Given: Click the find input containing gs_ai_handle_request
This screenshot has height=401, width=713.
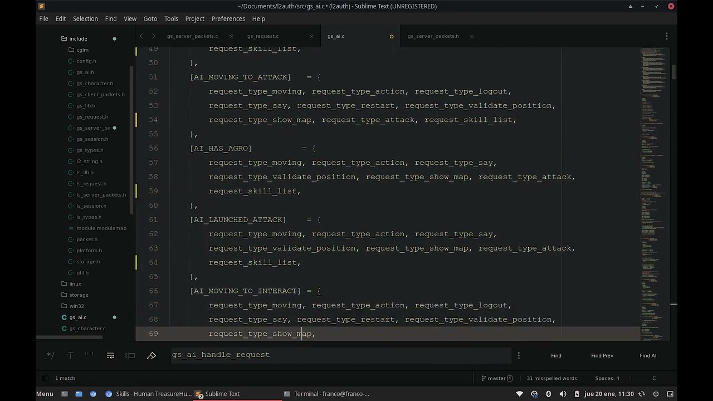Looking at the screenshot, I should (341, 355).
